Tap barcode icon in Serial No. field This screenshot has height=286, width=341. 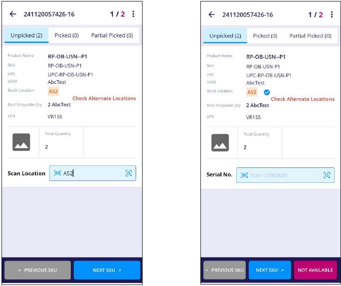coord(244,175)
